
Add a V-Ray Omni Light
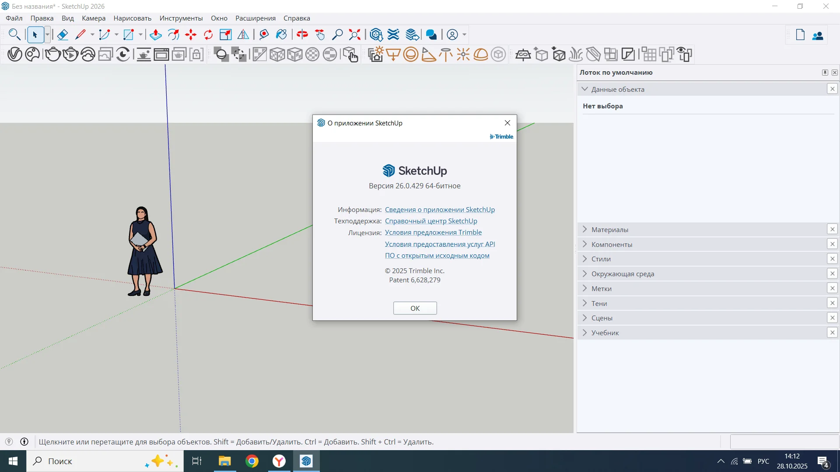point(463,54)
